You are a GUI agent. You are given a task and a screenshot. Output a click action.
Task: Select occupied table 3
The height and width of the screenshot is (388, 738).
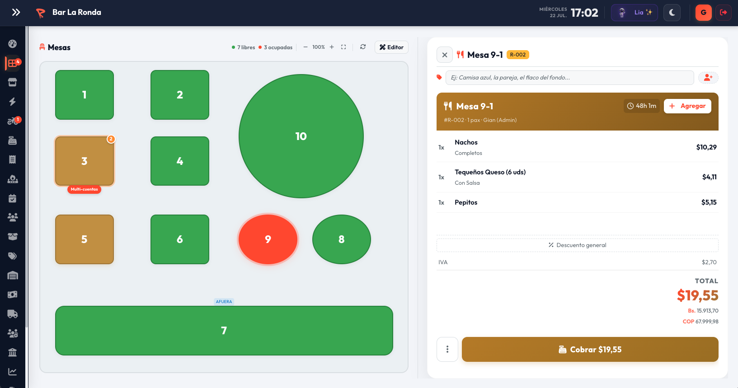click(85, 161)
